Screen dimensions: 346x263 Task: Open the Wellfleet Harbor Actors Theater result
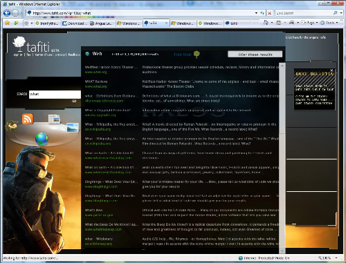point(111,67)
